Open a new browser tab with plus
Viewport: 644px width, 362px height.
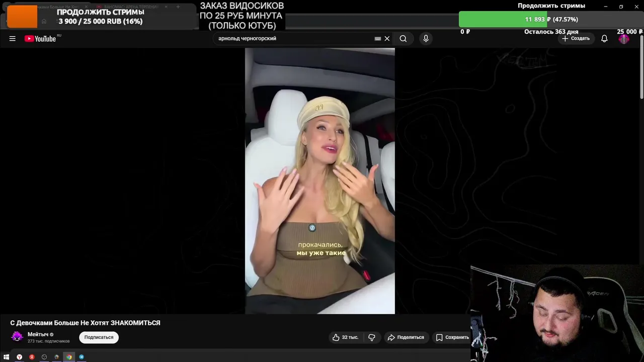click(x=178, y=7)
